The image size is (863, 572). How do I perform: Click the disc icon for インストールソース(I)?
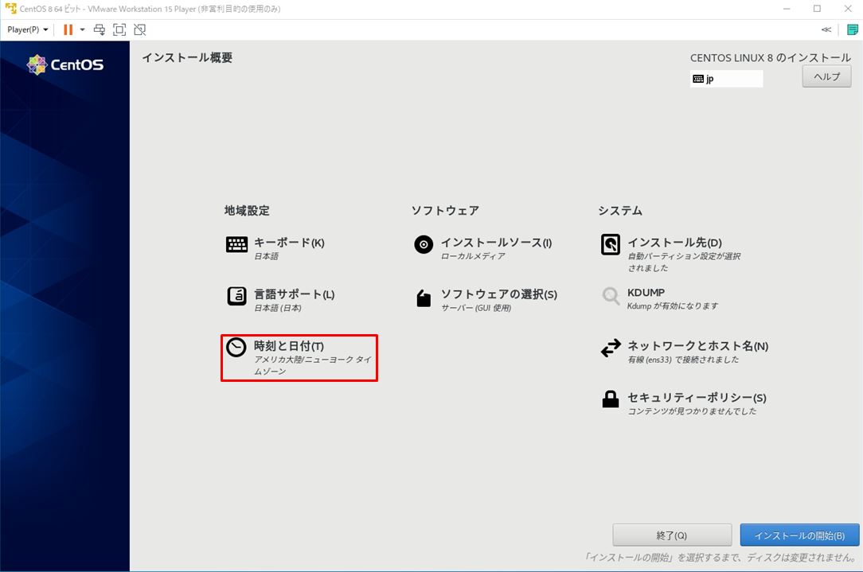tap(424, 244)
